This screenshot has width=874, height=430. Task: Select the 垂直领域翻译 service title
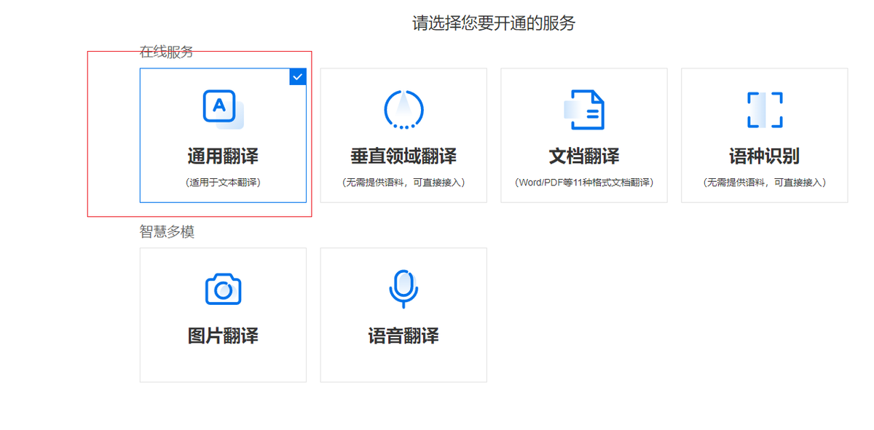403,156
